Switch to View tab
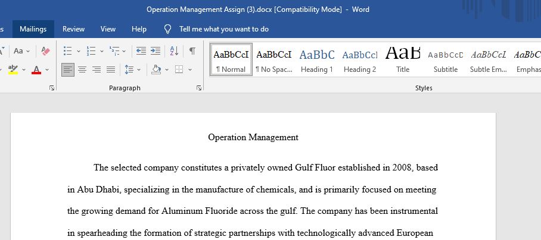 [x=108, y=29]
